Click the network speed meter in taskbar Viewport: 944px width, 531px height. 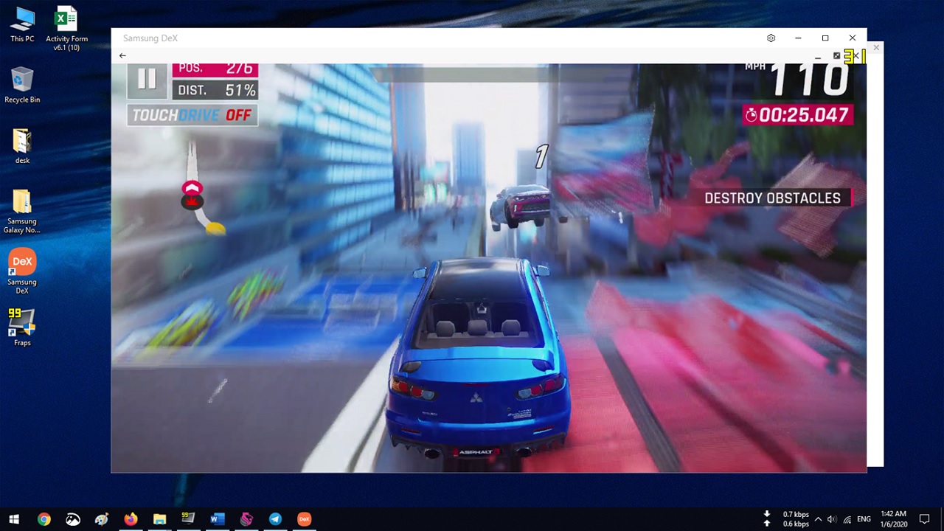pos(788,519)
